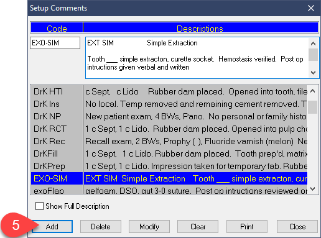
Task: Click the Delete button
Action: coord(101,226)
